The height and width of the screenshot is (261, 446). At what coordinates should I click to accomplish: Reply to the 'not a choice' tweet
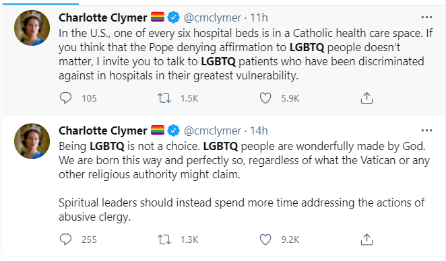(65, 239)
